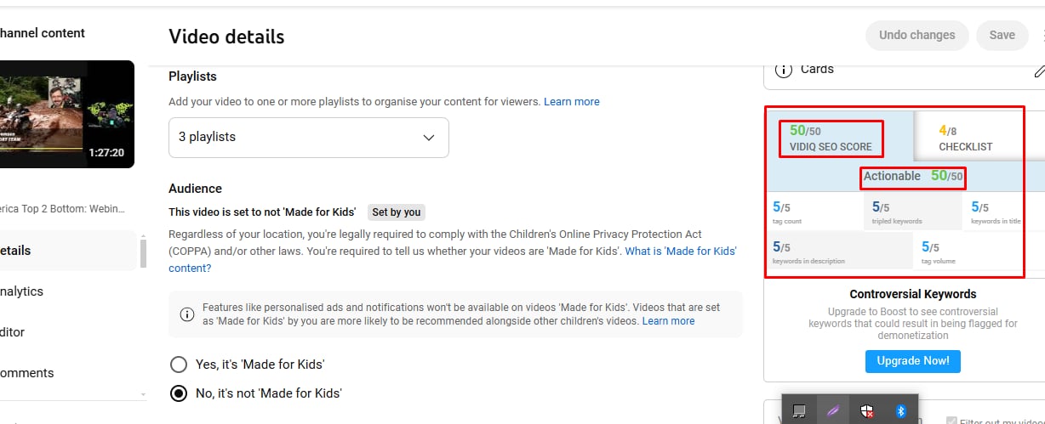Open Analytics in the left sidebar
Image resolution: width=1045 pixels, height=424 pixels.
(x=22, y=291)
